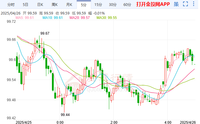Open the 5日 chart tab

pyautogui.click(x=26, y=5)
